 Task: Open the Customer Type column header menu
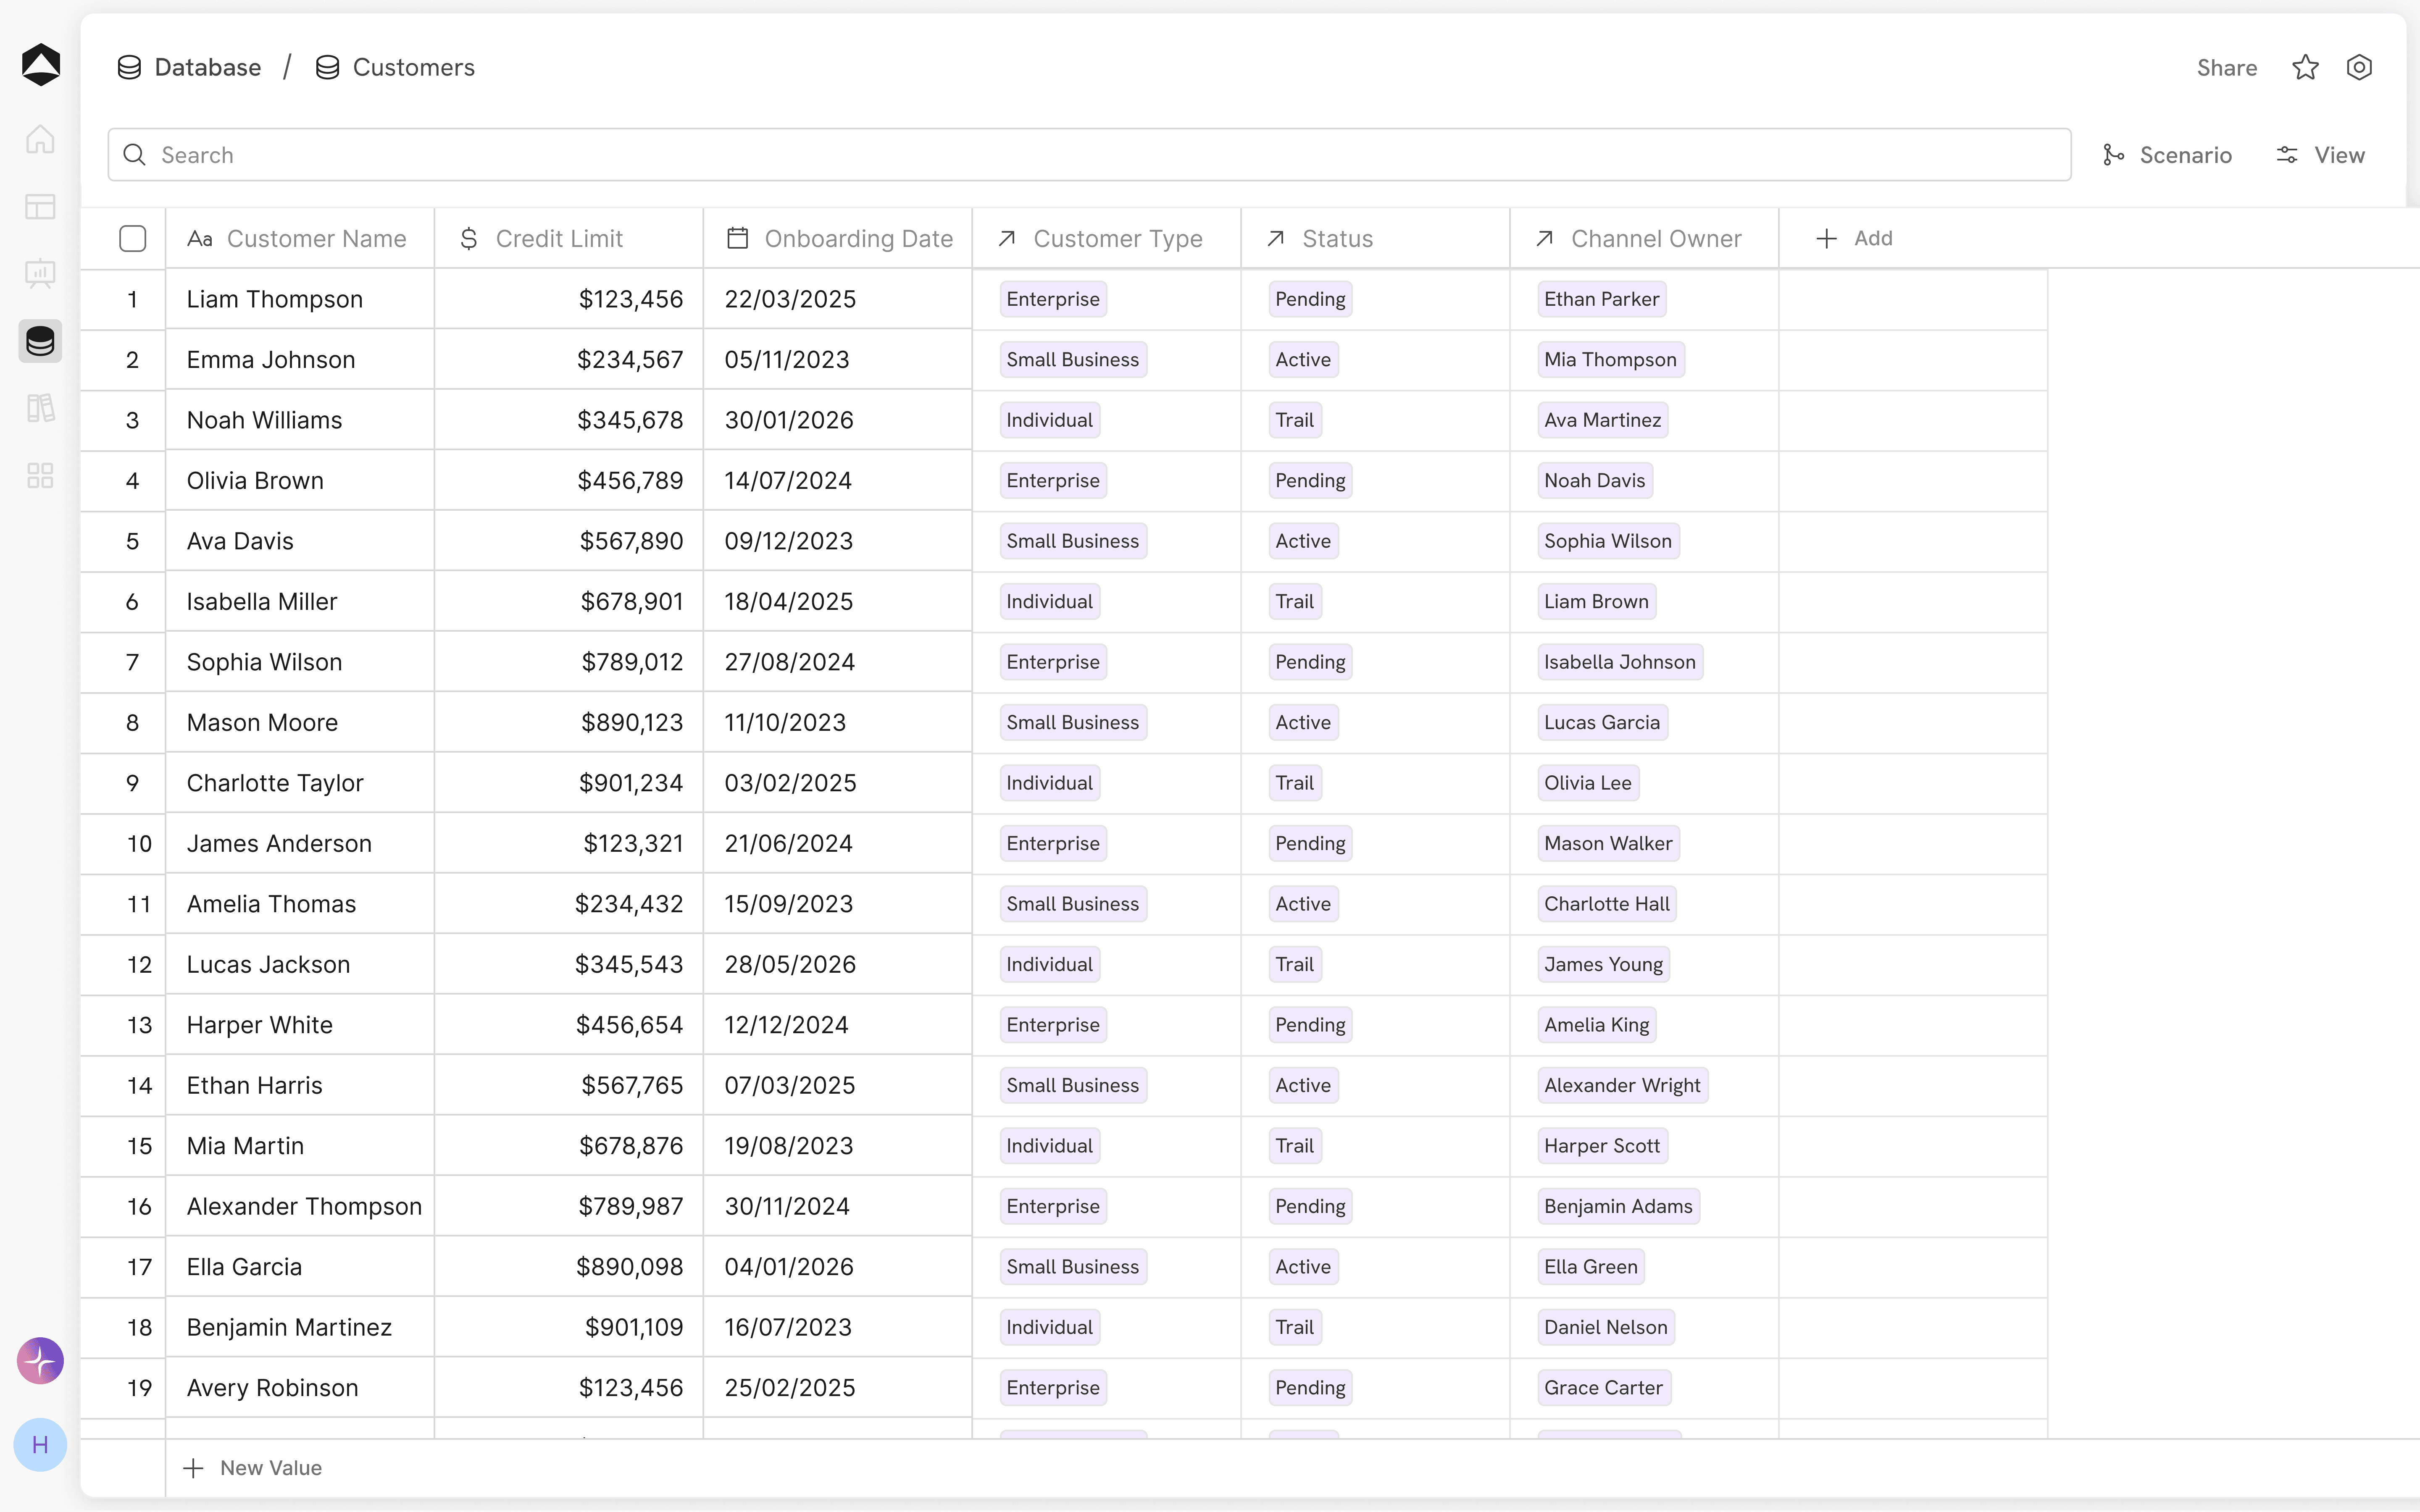pos(1105,238)
